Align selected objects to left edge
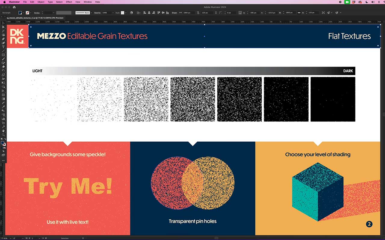This screenshot has width=385, height=240. [x=145, y=13]
